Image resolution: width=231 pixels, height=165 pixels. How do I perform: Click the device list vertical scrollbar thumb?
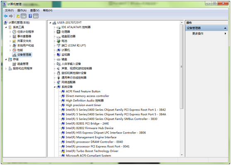pyautogui.click(x=182, y=67)
